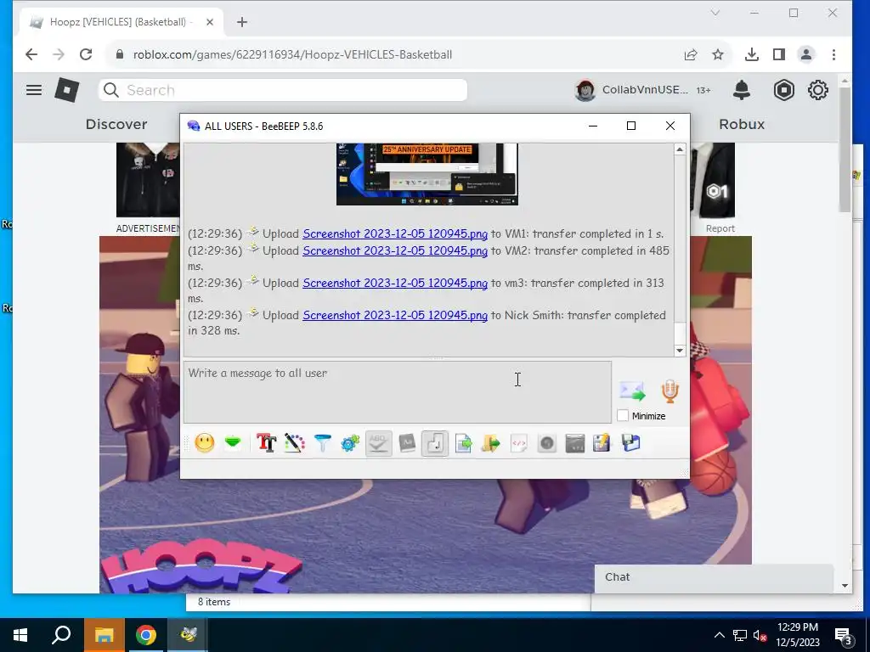Click the page scrollbar down arrow in Chrome
870x652 pixels.
845,586
